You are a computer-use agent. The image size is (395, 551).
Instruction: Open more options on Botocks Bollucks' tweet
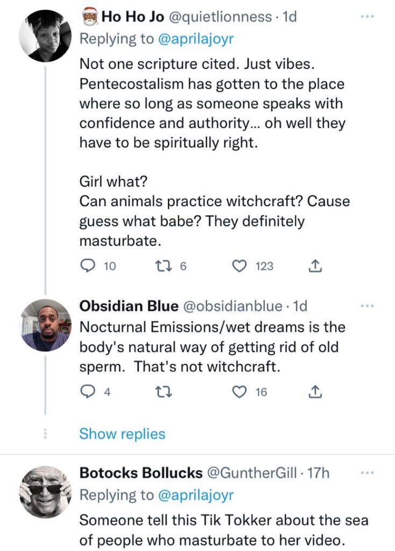[368, 473]
